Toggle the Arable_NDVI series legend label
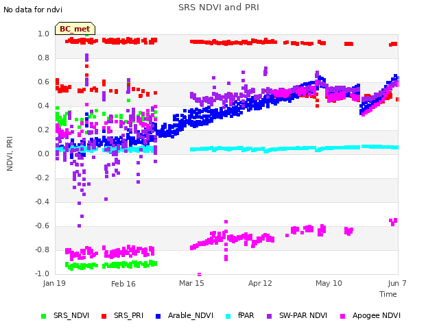This screenshot has height=329, width=439. point(191,315)
